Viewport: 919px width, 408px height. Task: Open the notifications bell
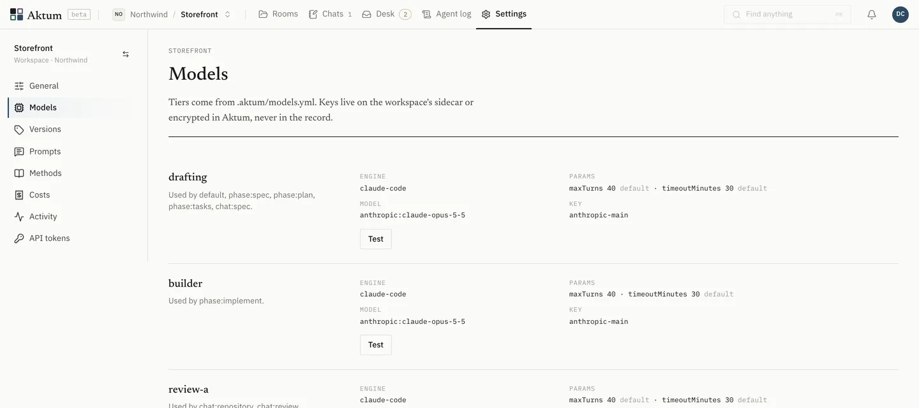(x=872, y=14)
